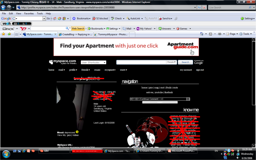256x160 pixels.
Task: Click the Send to icon
Action: point(160,18)
